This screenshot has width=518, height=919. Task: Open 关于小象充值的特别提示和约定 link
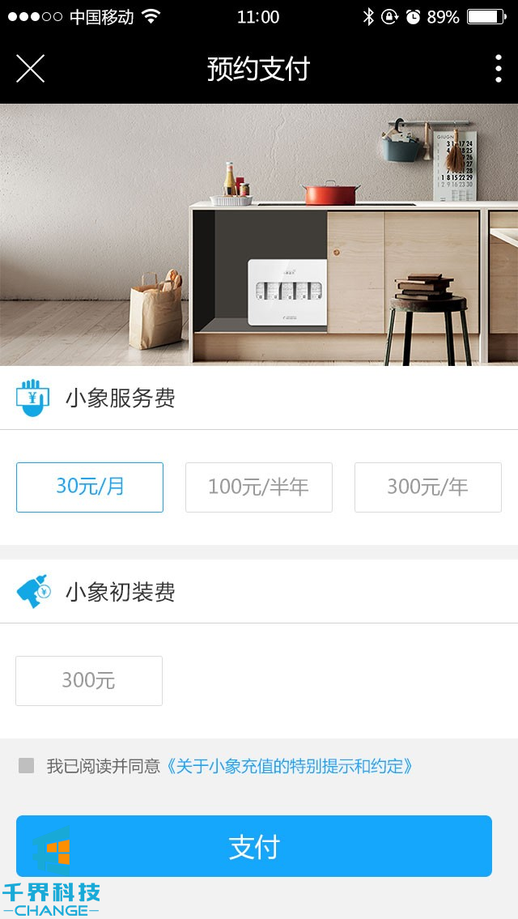(x=287, y=766)
